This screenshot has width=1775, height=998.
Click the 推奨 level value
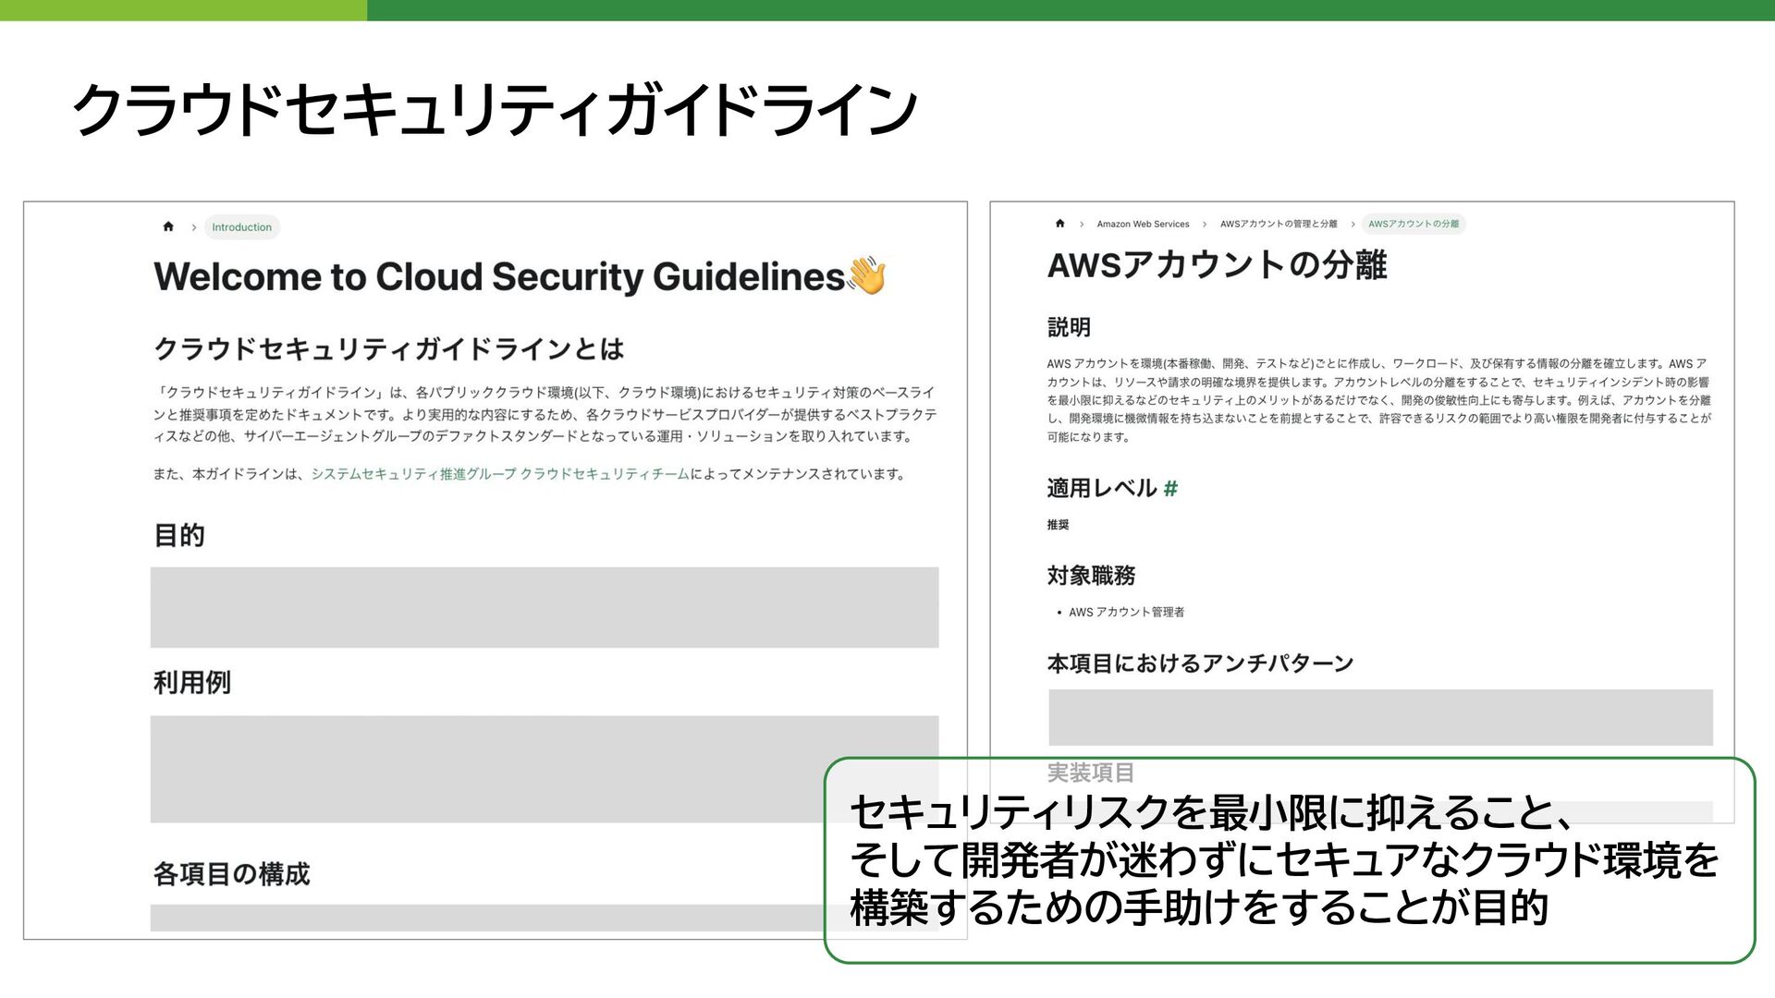pyautogui.click(x=1058, y=525)
